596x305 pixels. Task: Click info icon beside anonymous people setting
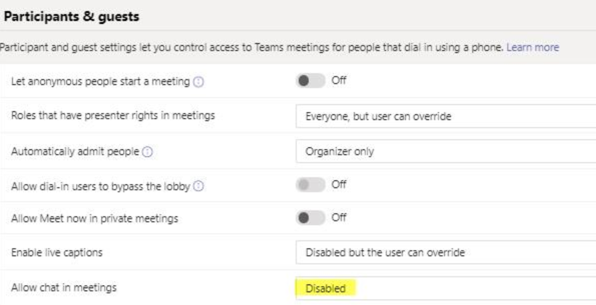198,81
